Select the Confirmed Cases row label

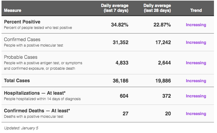pos(22,40)
